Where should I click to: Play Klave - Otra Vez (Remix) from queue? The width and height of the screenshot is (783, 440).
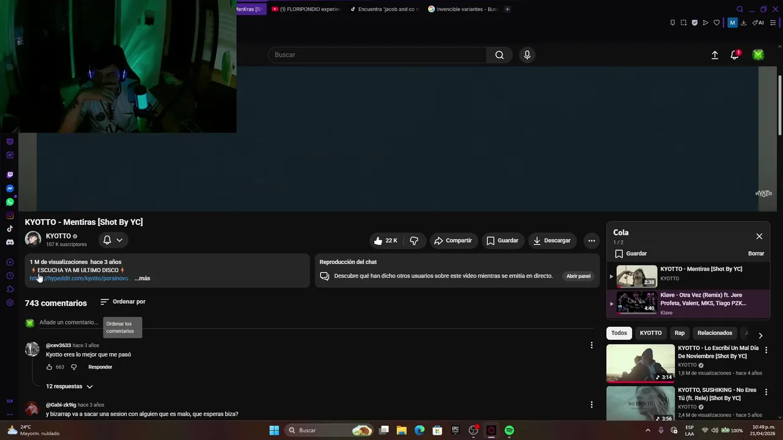click(x=688, y=304)
